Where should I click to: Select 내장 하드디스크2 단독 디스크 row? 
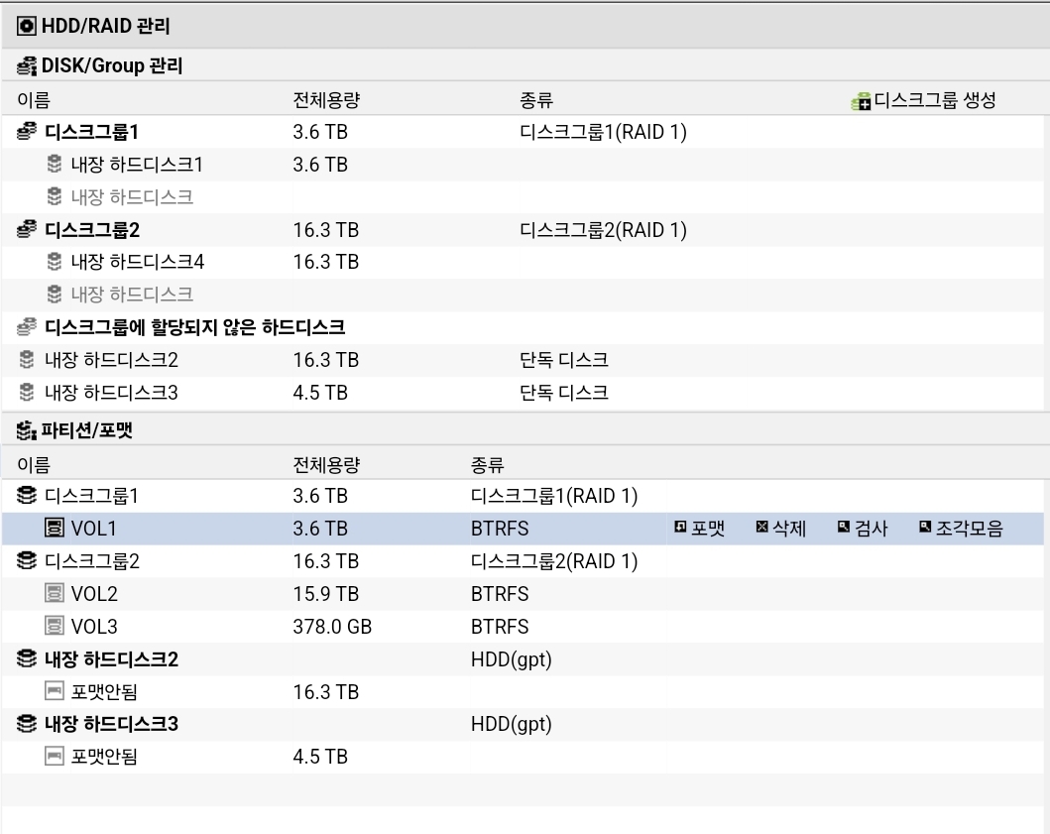[523, 360]
